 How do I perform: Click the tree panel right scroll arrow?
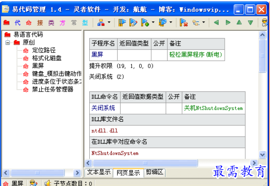click(x=77, y=172)
